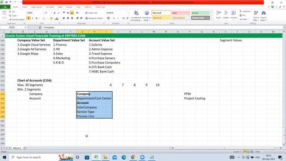
Task: Open General number format dropdown
Action: coord(128,13)
